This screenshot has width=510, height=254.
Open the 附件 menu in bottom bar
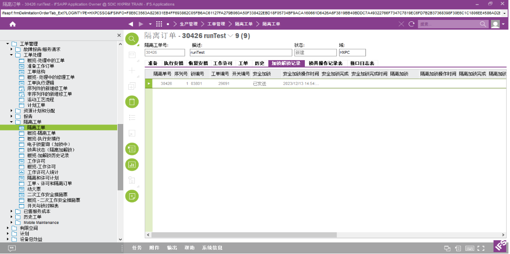(x=155, y=248)
